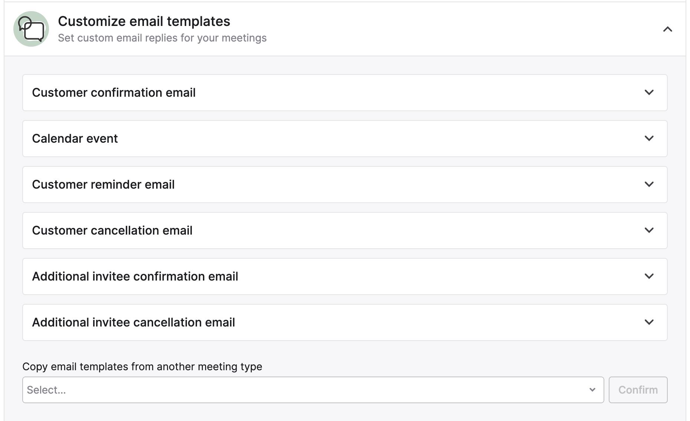Click the 'Copy email templates from another meeting type' label
The image size is (690, 421).
(142, 367)
